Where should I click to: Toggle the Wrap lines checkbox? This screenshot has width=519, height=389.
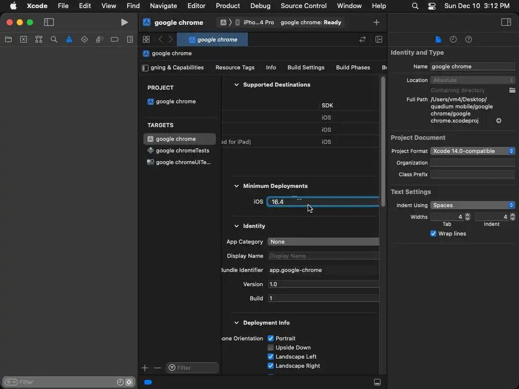(433, 234)
